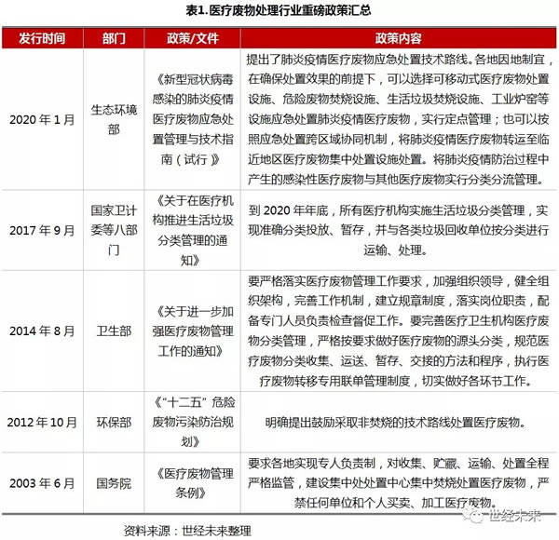Image resolution: width=559 pixels, height=540 pixels.
Task: Select the 国务院 department cell
Action: click(114, 483)
